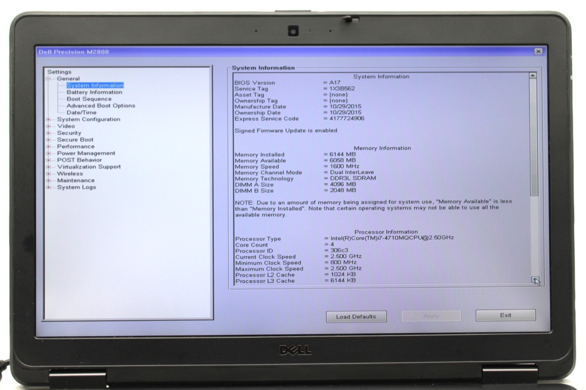Select the Wireless category label
The width and height of the screenshot is (586, 390).
pos(70,174)
